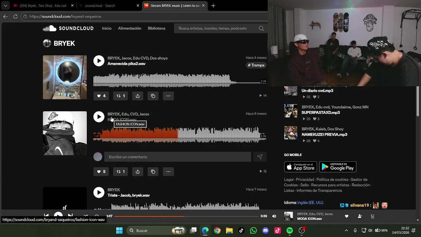Mute the player volume
The image size is (421, 237).
274,216
